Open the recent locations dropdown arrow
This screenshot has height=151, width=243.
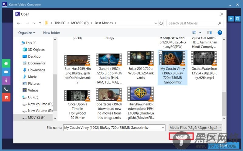tap(34, 23)
